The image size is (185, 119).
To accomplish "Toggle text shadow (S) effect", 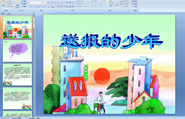I will pos(42,7).
